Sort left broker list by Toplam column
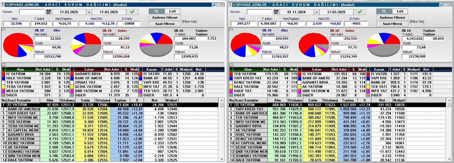Viewport: 454px width, 163px height. [120, 100]
